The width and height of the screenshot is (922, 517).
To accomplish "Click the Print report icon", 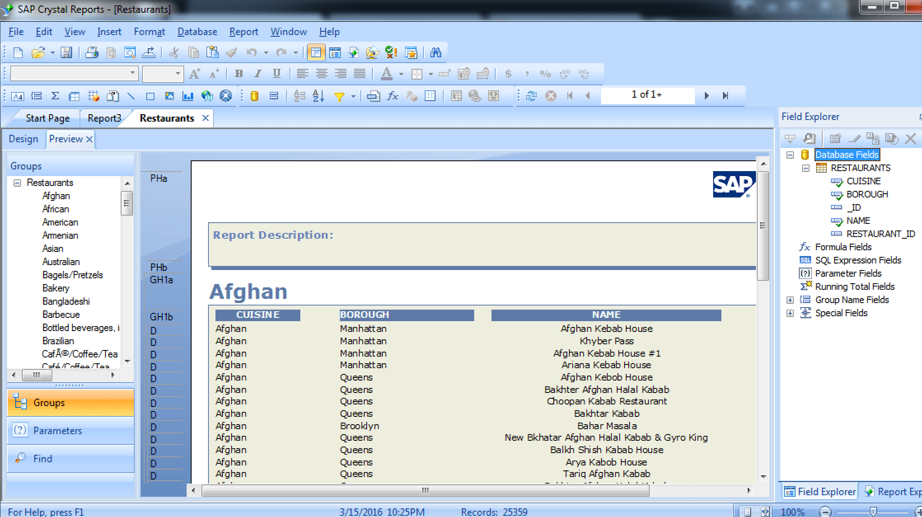I will 91,52.
